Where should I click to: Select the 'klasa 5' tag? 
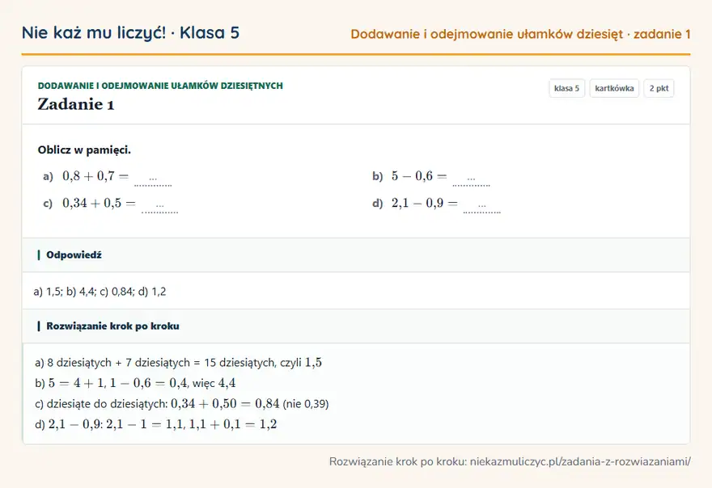(566, 88)
